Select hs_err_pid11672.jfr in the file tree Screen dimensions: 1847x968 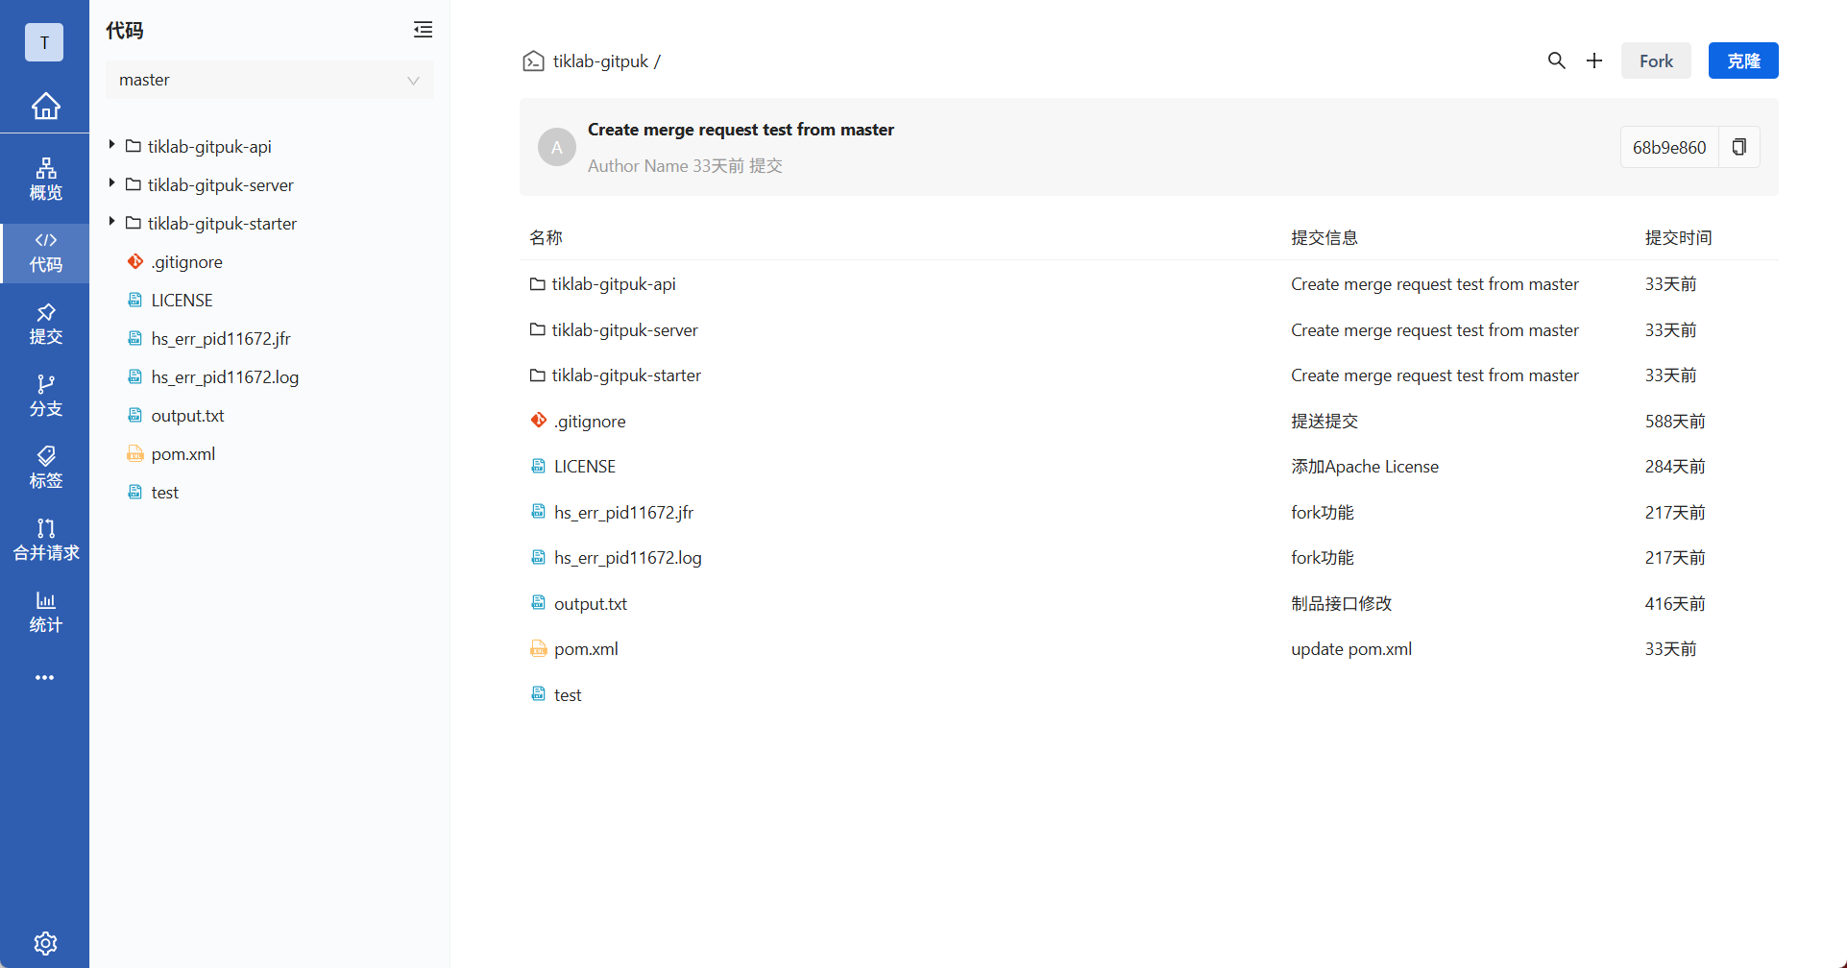tap(220, 339)
